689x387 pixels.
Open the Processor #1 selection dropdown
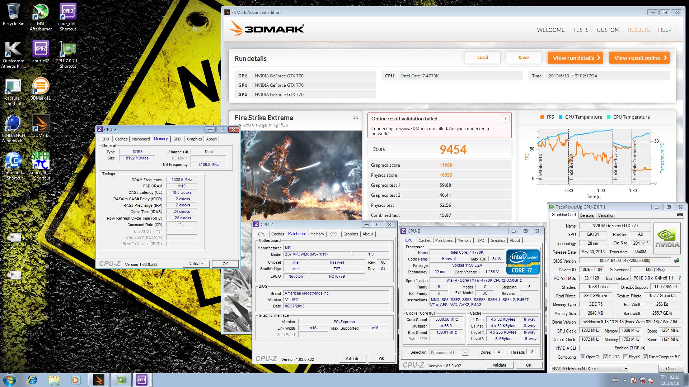(449, 353)
